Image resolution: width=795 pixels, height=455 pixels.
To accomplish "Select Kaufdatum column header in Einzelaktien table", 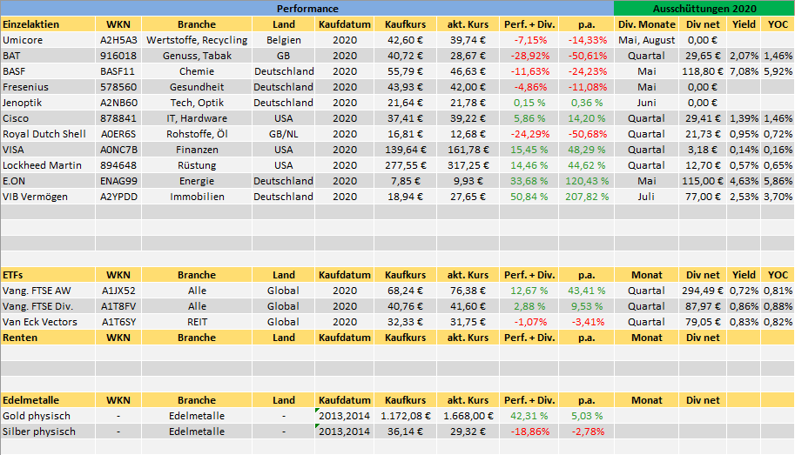I will 344,24.
